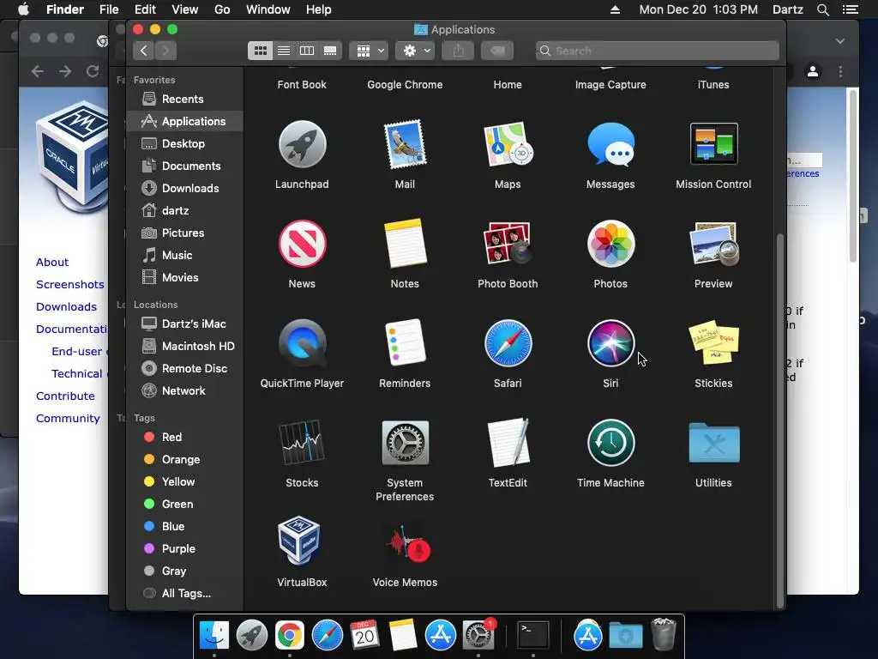
Task: Open the Mission Control app icon
Action: [714, 144]
